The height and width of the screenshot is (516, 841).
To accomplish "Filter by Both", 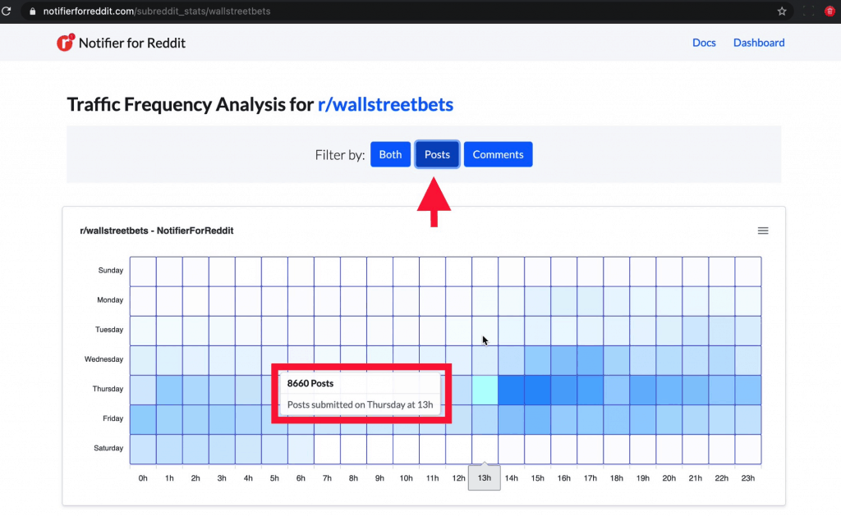I will [390, 154].
